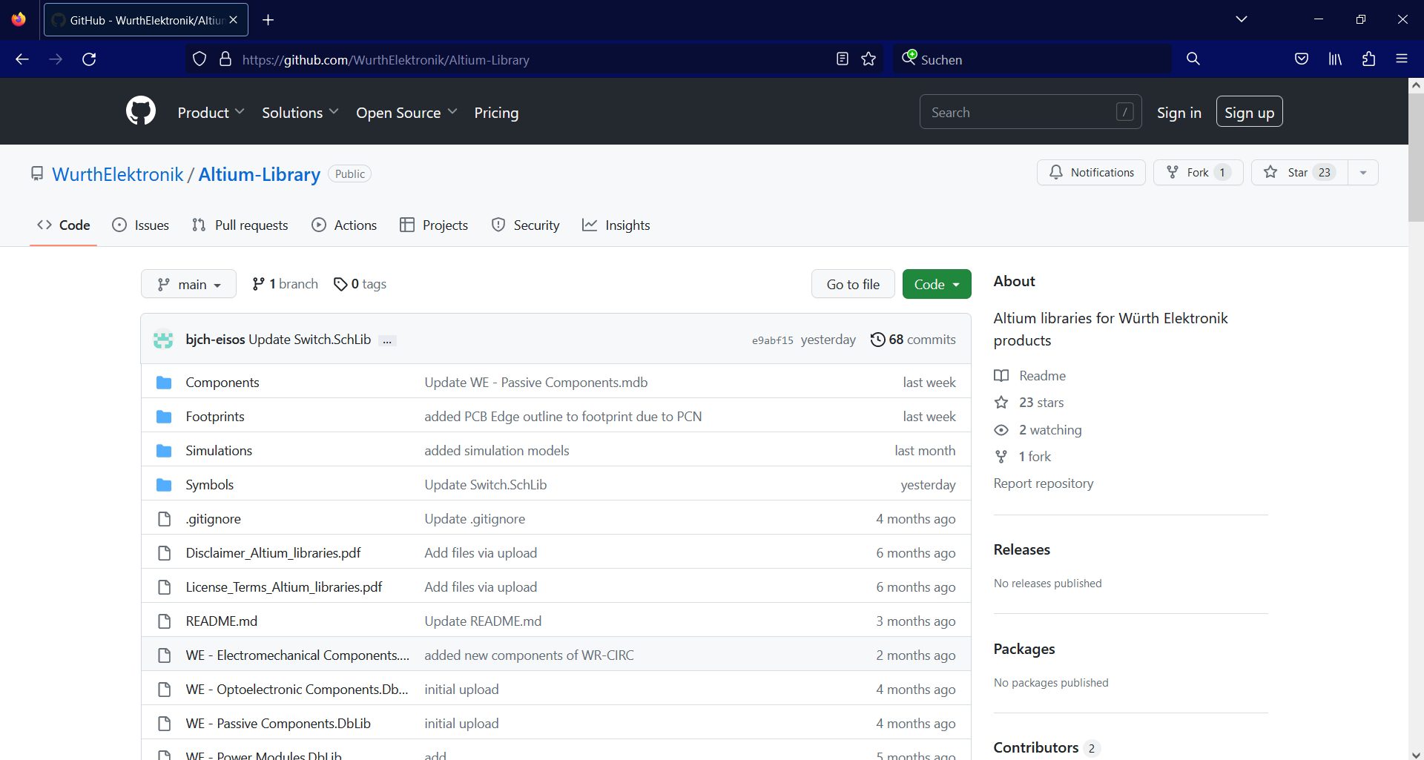Click the Sign up button
1424x760 pixels.
tap(1249, 111)
